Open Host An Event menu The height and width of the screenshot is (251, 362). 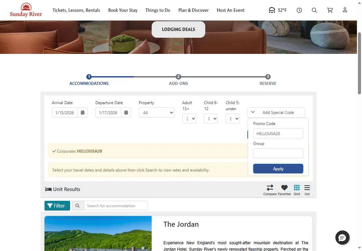(x=231, y=10)
